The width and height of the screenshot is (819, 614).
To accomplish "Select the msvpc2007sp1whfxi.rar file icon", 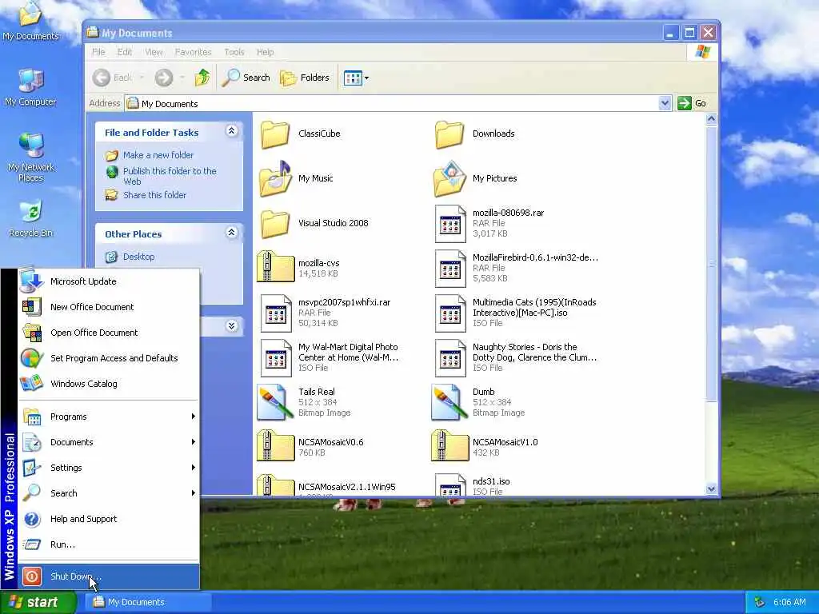I will (276, 313).
